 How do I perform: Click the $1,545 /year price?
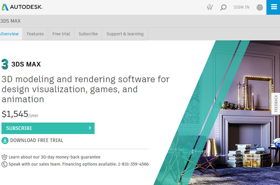(x=20, y=114)
